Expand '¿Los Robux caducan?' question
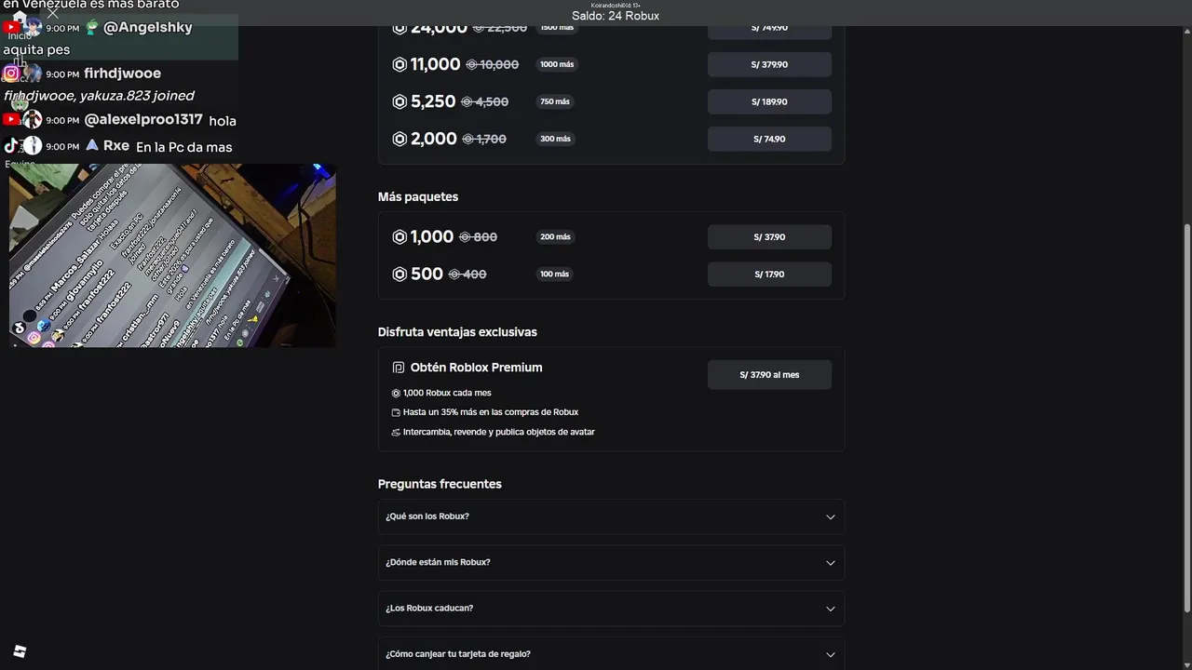 click(x=611, y=608)
